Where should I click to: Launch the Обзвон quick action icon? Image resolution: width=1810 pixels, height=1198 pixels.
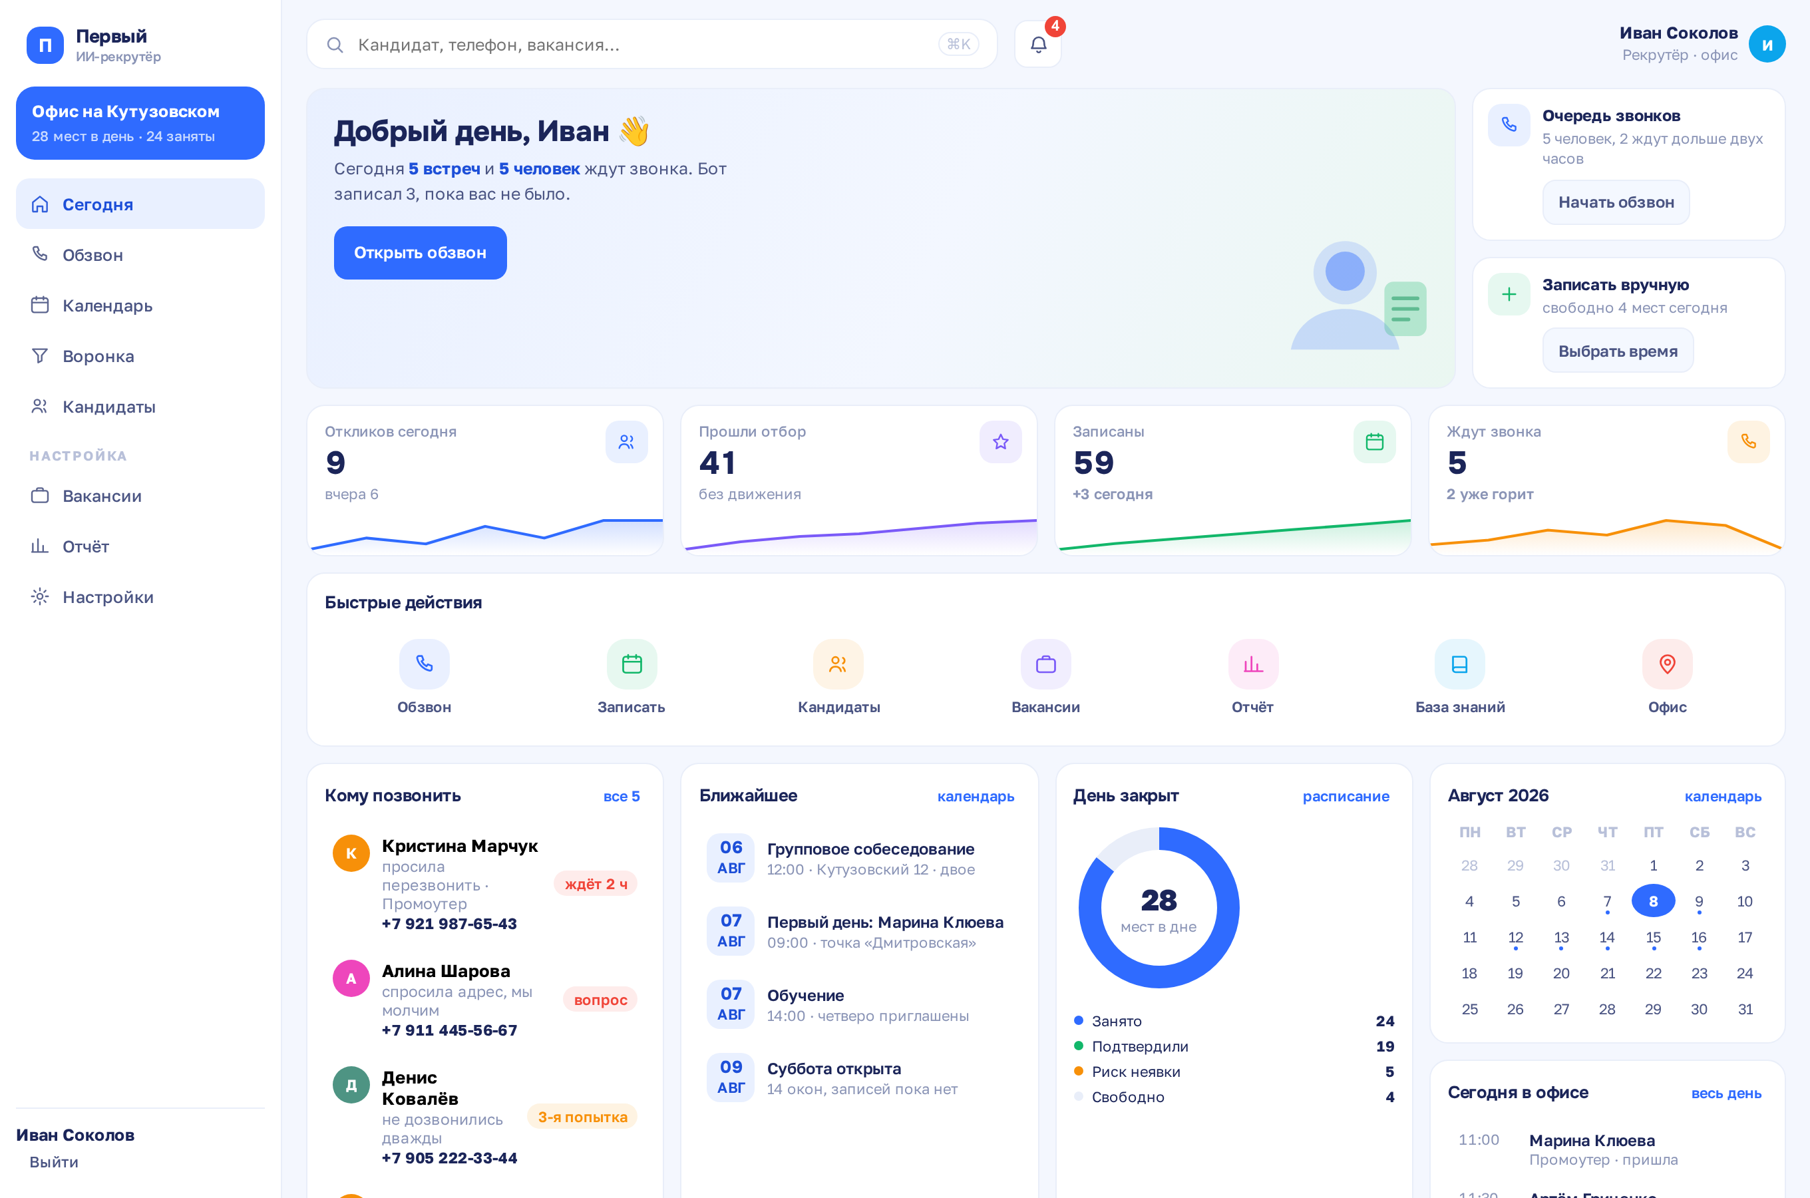pyautogui.click(x=424, y=664)
